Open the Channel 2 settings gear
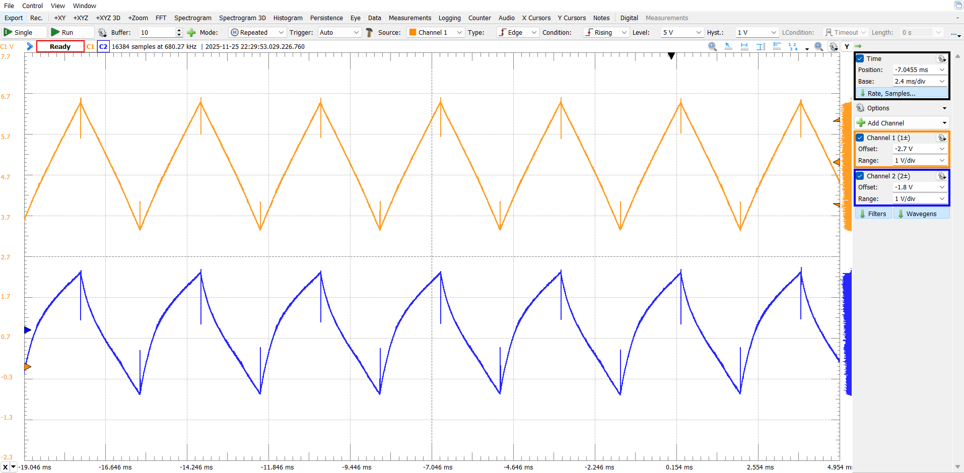This screenshot has height=473, width=964. (x=941, y=176)
